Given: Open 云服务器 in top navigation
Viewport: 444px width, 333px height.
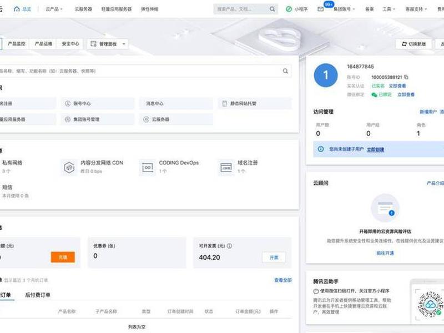Looking at the screenshot, I should (83, 9).
